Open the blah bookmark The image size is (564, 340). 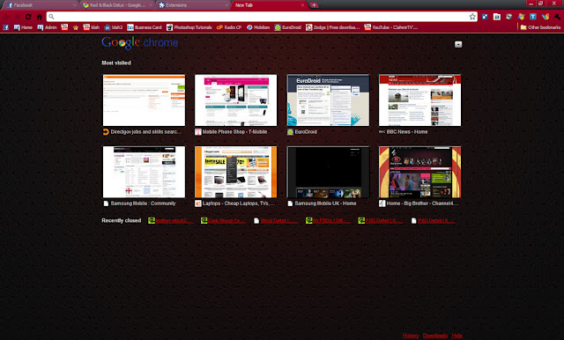(92, 27)
